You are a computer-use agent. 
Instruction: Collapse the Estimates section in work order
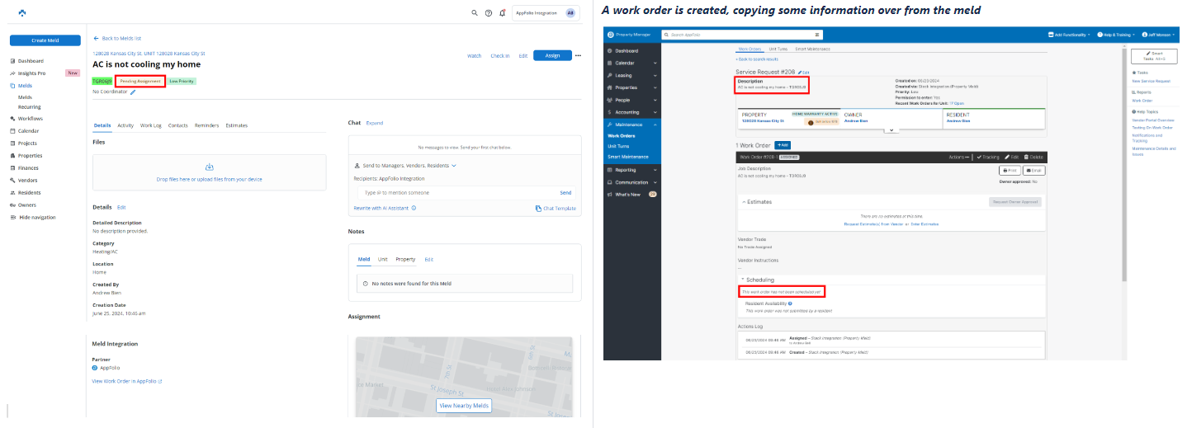(x=745, y=201)
